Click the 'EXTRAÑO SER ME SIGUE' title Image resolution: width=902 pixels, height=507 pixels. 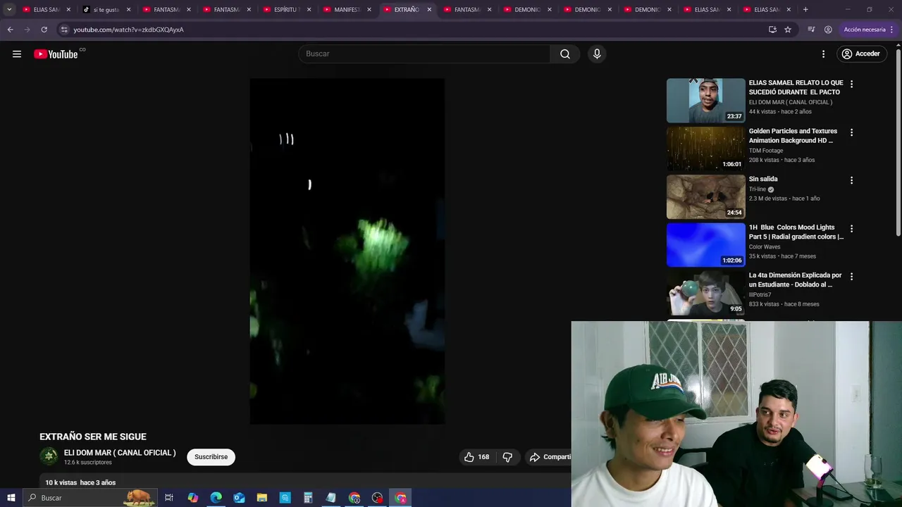[x=93, y=437]
